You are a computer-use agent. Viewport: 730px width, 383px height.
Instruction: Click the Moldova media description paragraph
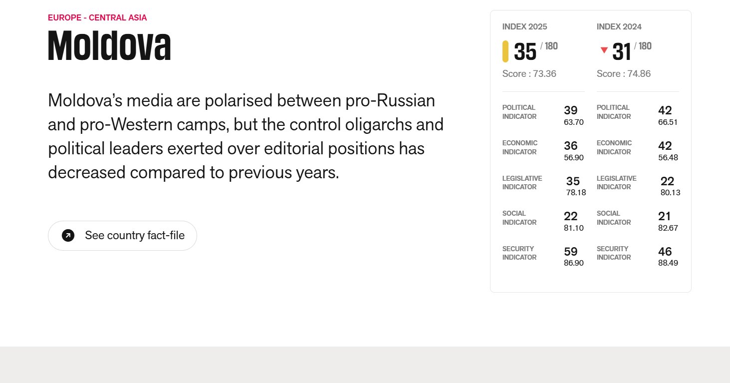pyautogui.click(x=245, y=136)
